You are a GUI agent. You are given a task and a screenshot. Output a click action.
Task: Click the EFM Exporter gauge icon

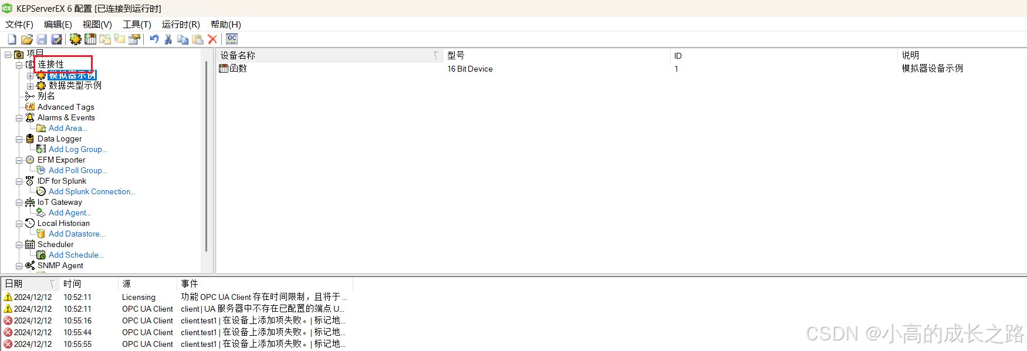tap(30, 160)
